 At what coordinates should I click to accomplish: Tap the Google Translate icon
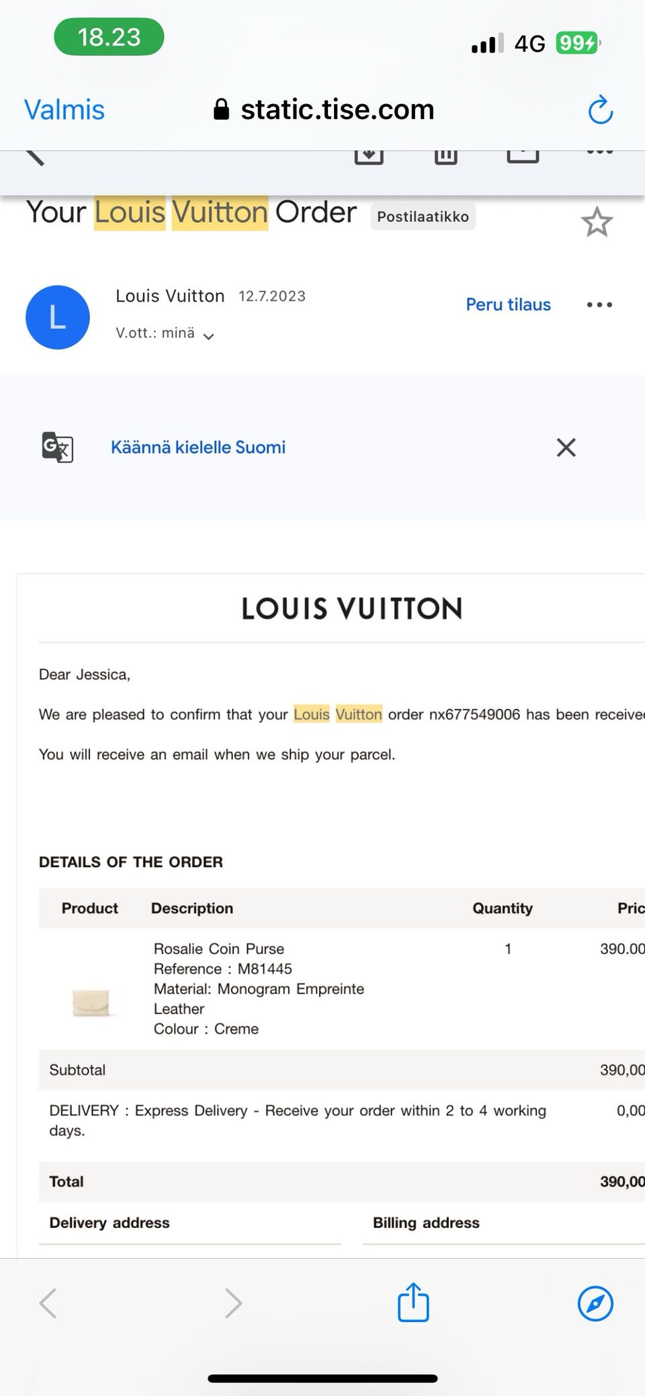58,447
